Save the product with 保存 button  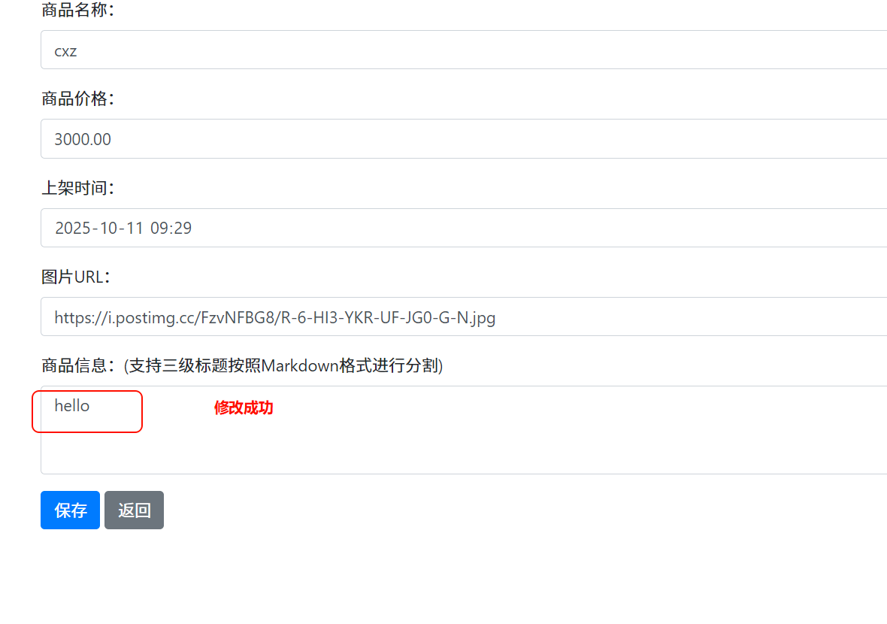[70, 510]
